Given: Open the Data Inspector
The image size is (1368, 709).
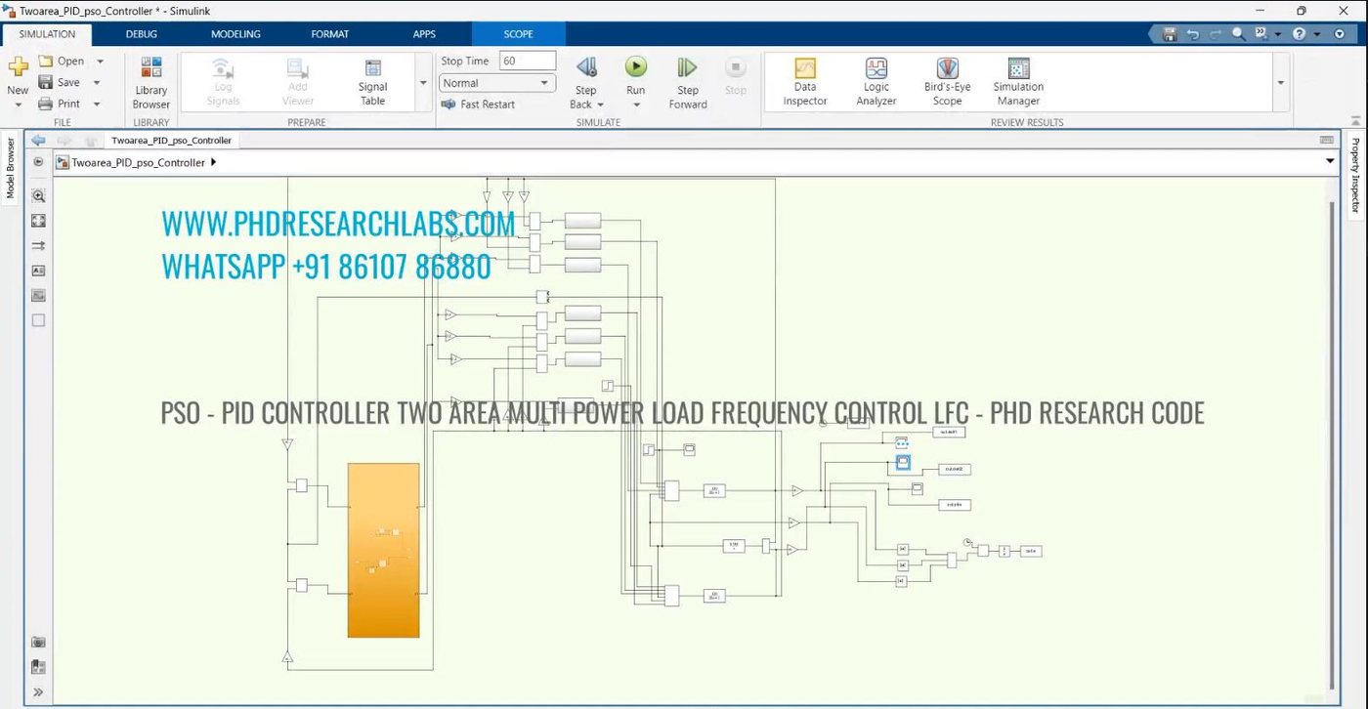Looking at the screenshot, I should coord(805,82).
